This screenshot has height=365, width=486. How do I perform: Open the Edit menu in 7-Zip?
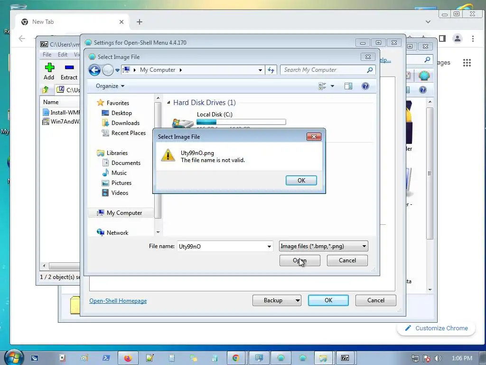(x=62, y=55)
